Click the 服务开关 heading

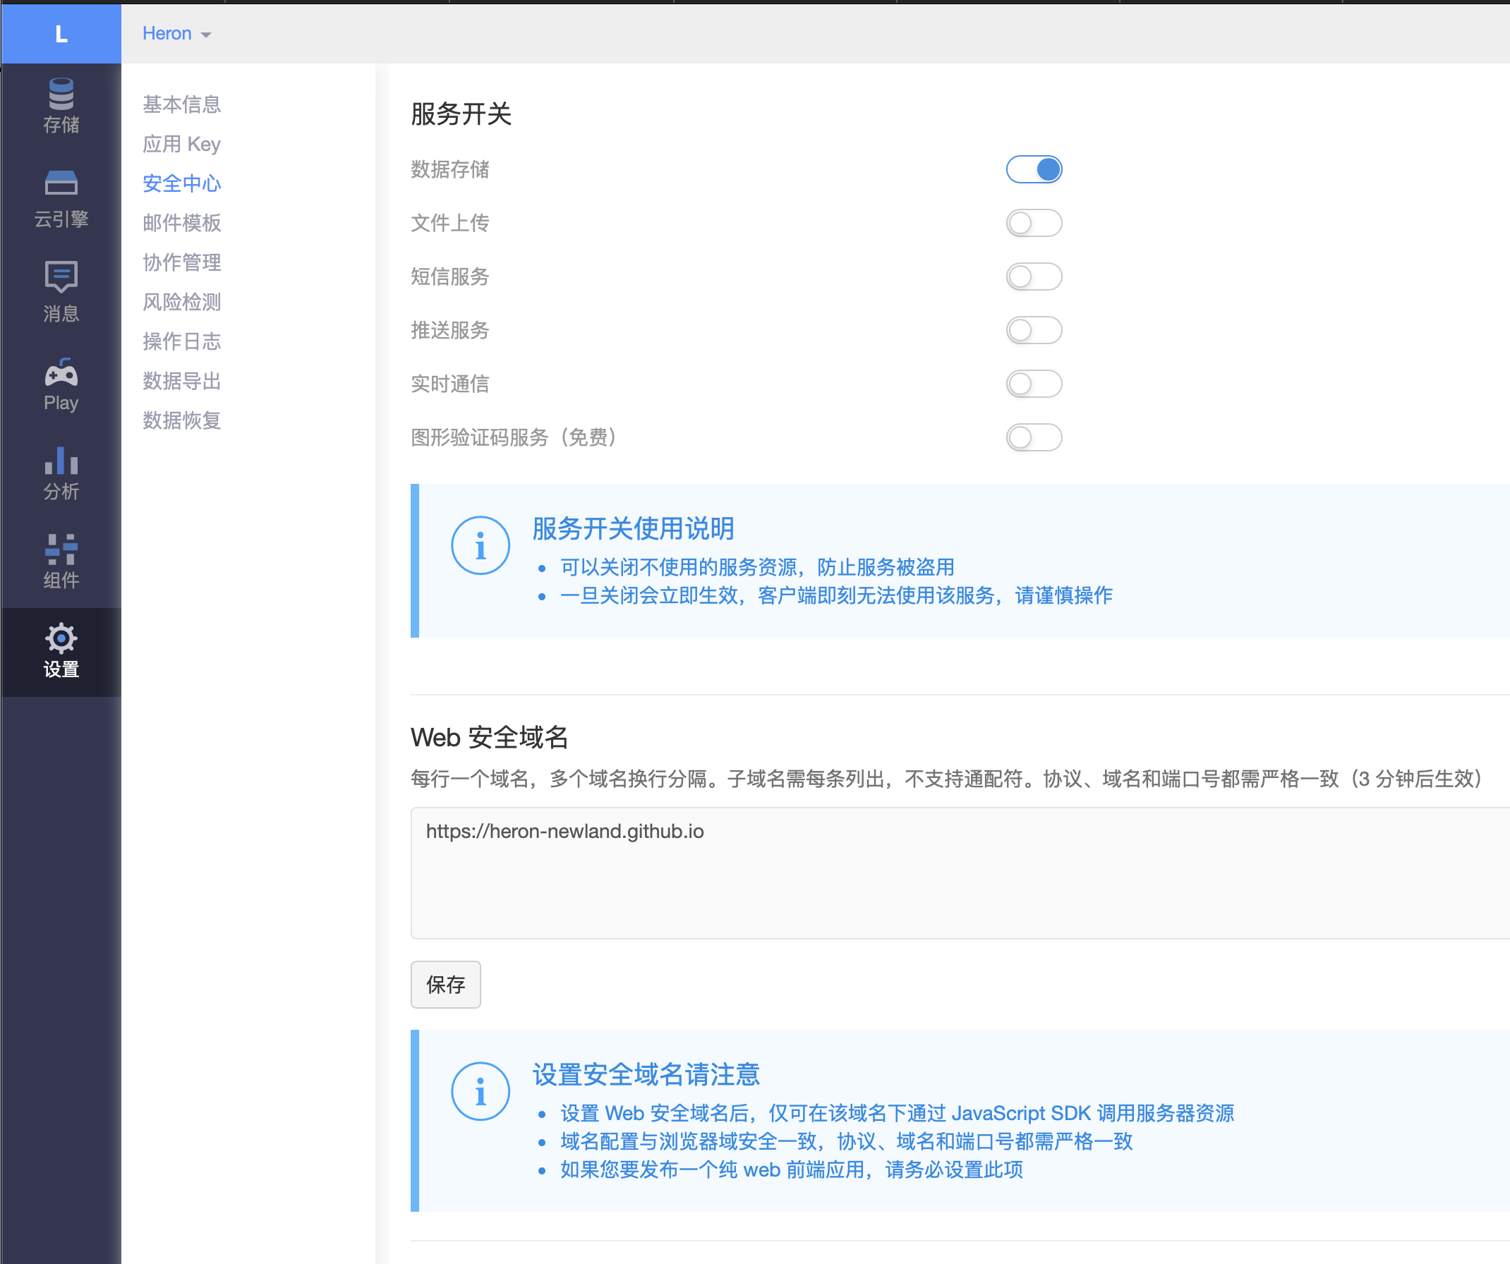tap(461, 114)
